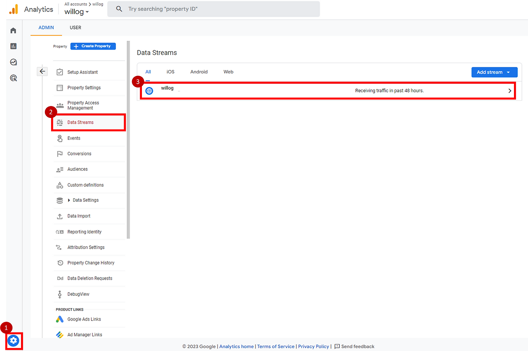
Task: Click the back arrow beside Setup Assistant
Action: 42,71
